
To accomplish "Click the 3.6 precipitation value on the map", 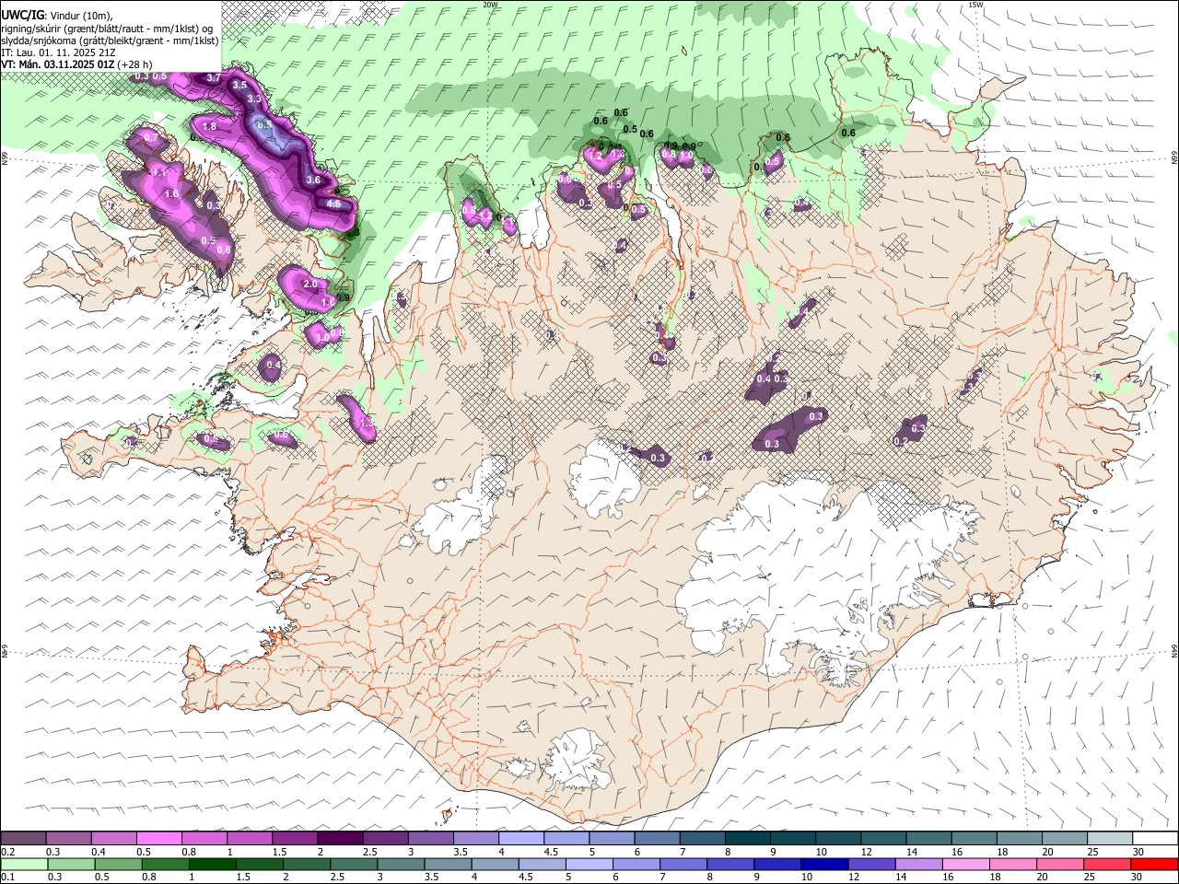I will click(x=313, y=180).
